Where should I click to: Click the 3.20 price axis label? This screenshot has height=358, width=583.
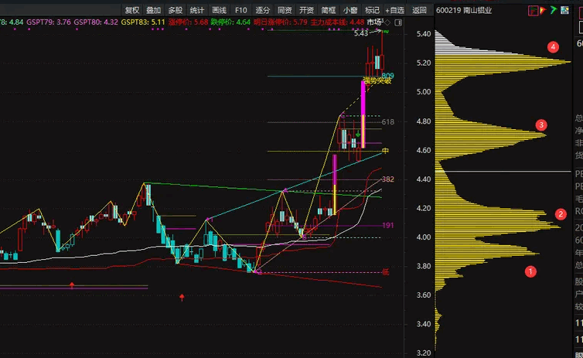(x=424, y=353)
